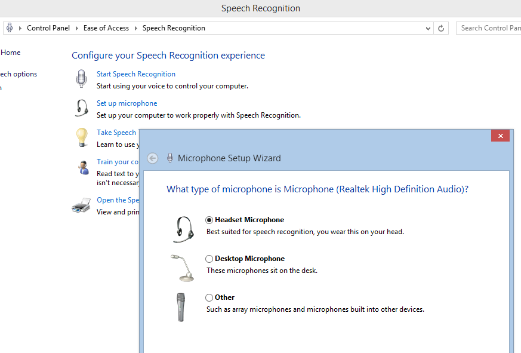Image resolution: width=521 pixels, height=353 pixels.
Task: Click the headset microphone illustration in the wizard
Action: pos(182,229)
